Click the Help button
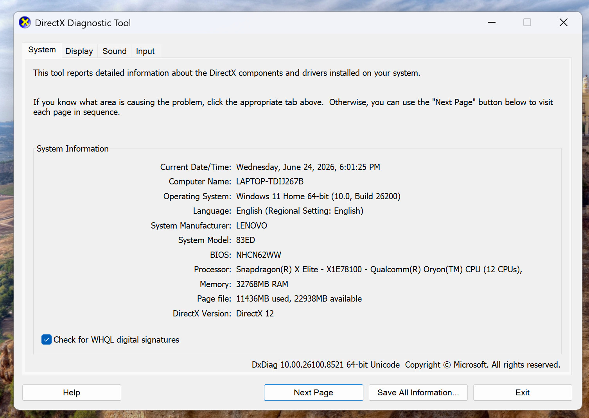Screen dimensions: 589x418 click(72, 393)
